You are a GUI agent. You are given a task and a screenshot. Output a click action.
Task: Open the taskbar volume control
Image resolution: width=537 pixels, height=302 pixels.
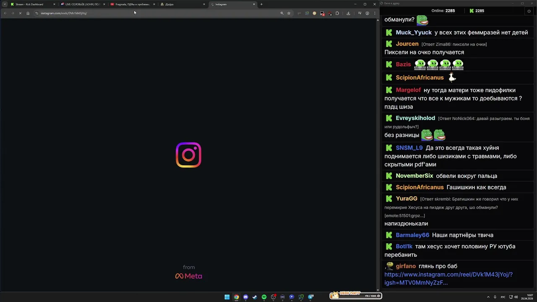tap(516, 297)
